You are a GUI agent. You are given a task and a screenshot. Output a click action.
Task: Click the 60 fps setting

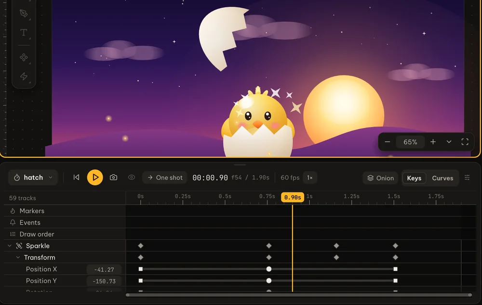290,178
